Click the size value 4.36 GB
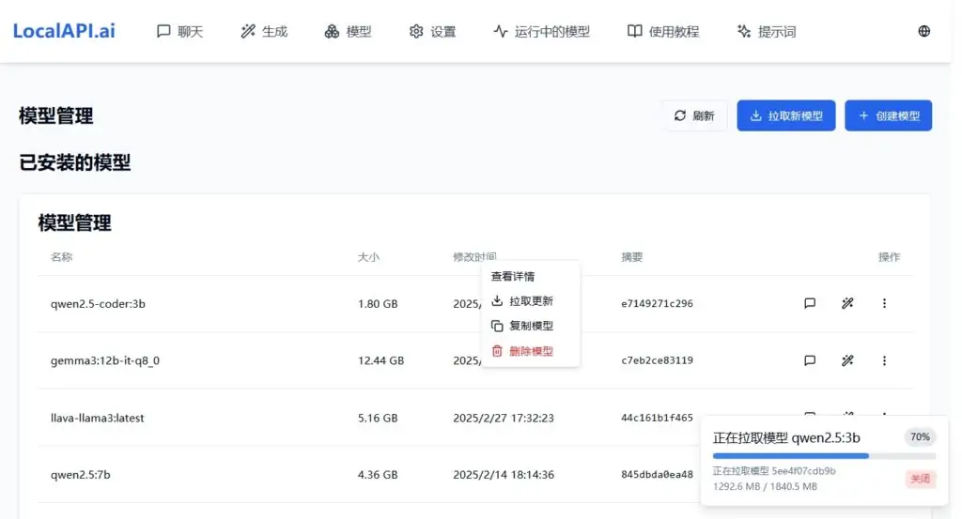The width and height of the screenshot is (962, 519). 378,474
